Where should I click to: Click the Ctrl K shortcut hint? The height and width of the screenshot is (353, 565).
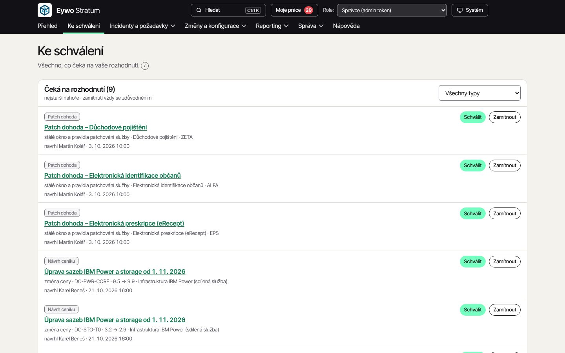pos(253,11)
